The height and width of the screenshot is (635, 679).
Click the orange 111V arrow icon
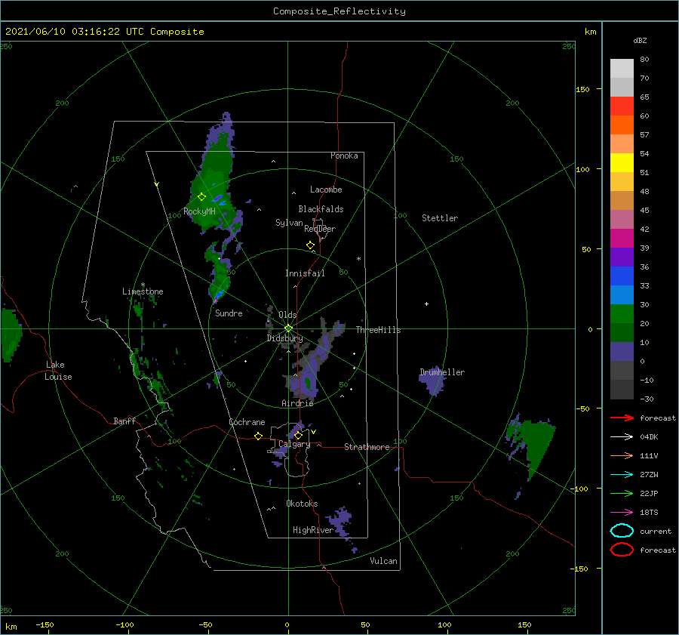click(x=622, y=455)
